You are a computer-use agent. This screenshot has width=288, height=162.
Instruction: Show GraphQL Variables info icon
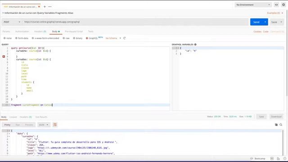click(x=195, y=45)
